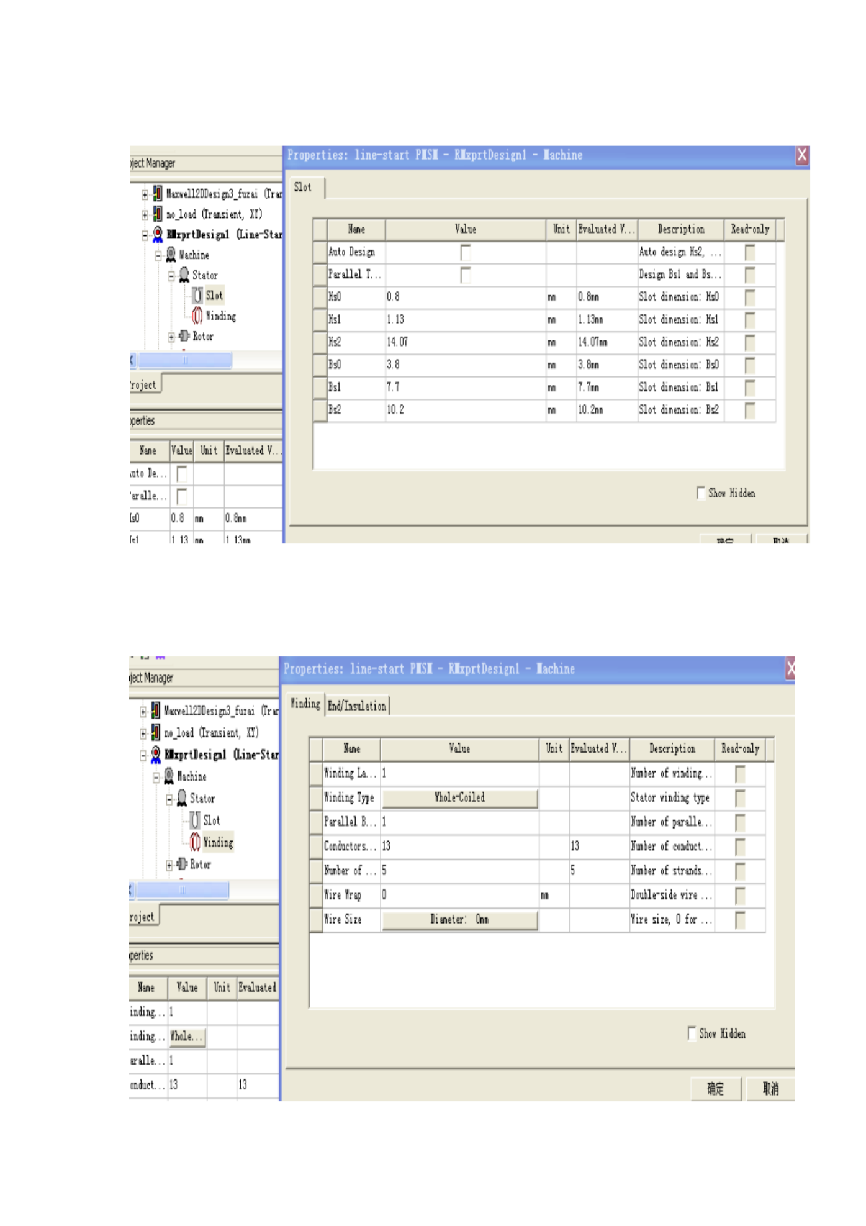Collapse RMxprtDesign1 node beside Slot dialog
Viewport: 866px width, 1226px height.
click(x=145, y=235)
